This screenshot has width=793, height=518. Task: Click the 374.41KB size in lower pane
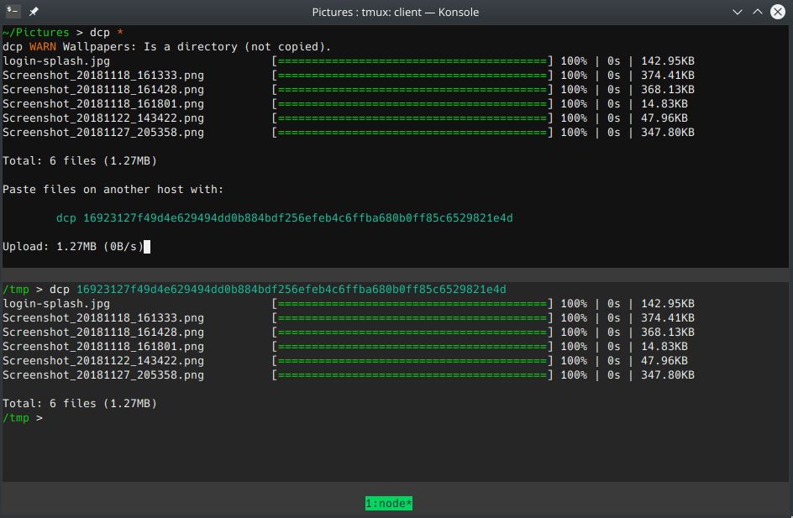[x=667, y=318]
